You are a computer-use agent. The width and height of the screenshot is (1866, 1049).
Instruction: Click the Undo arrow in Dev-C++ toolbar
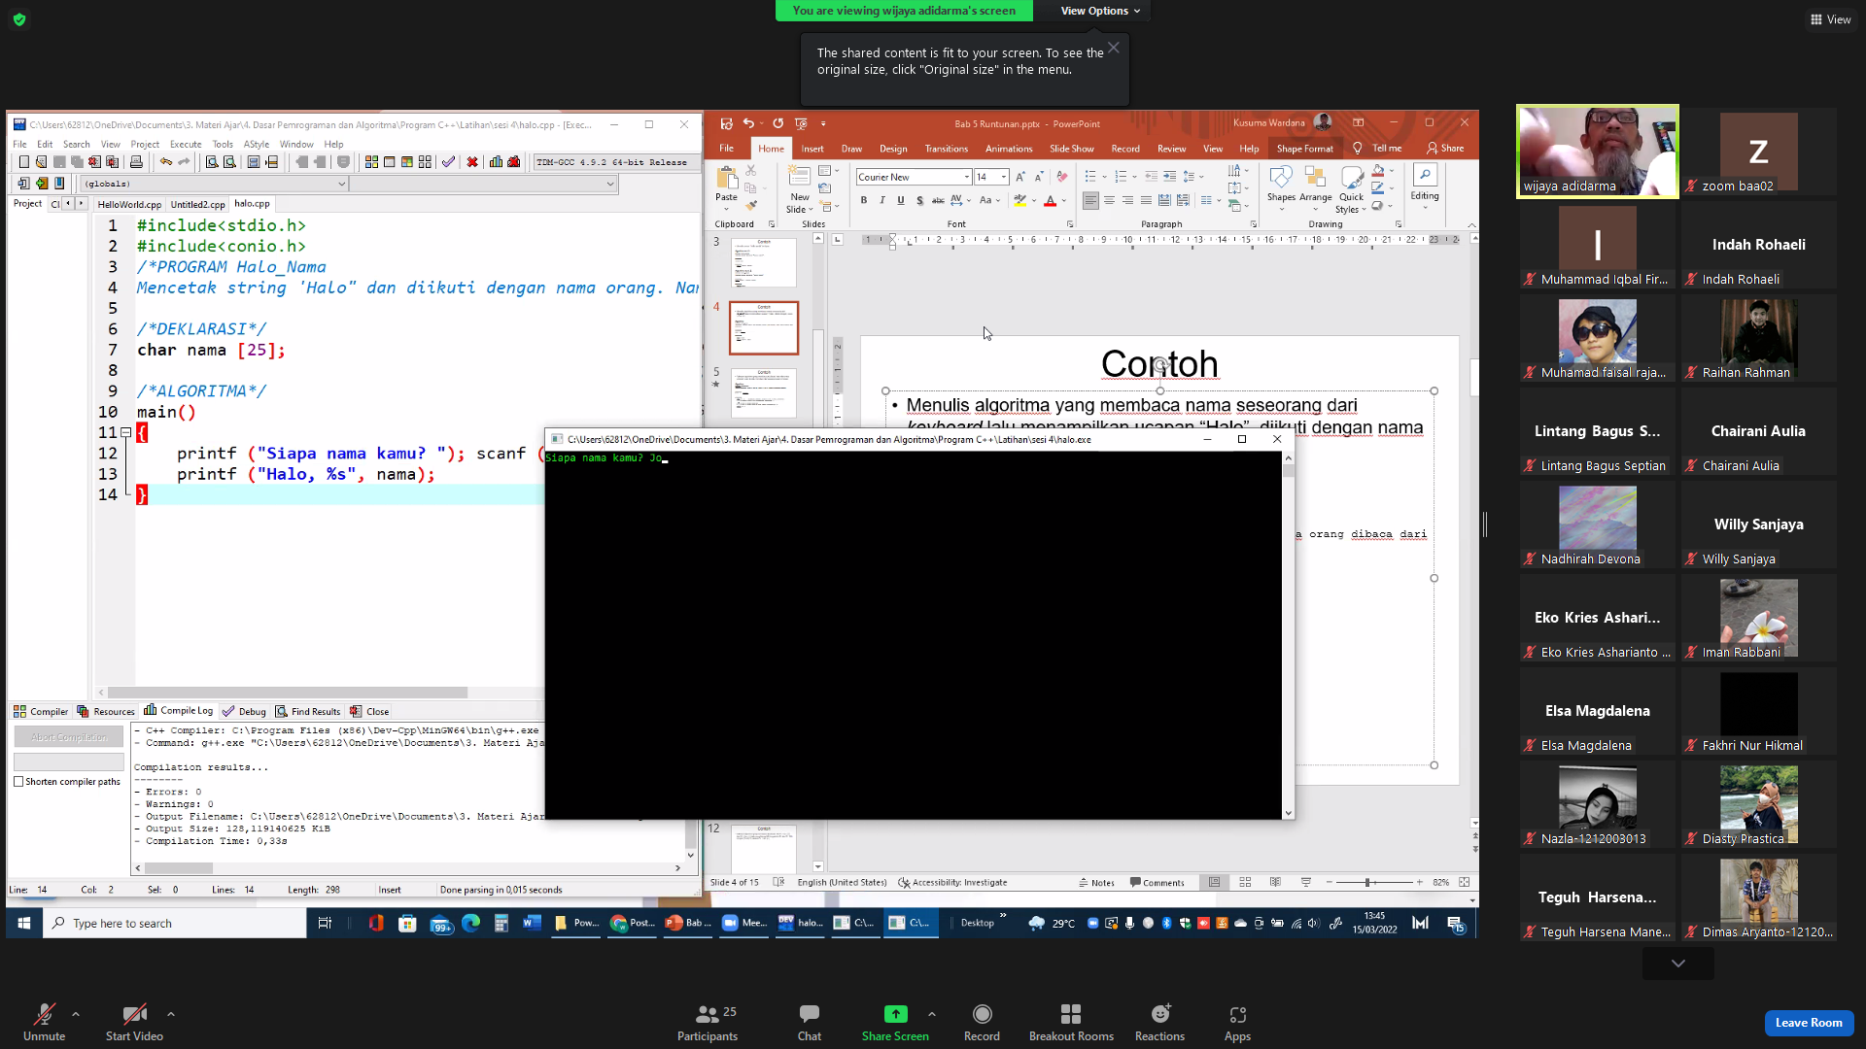(x=166, y=162)
